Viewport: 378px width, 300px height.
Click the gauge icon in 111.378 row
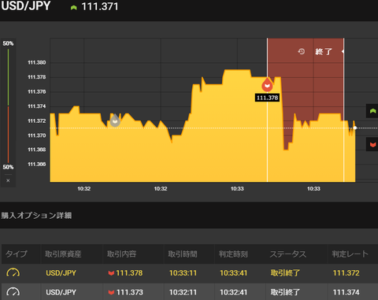13,272
